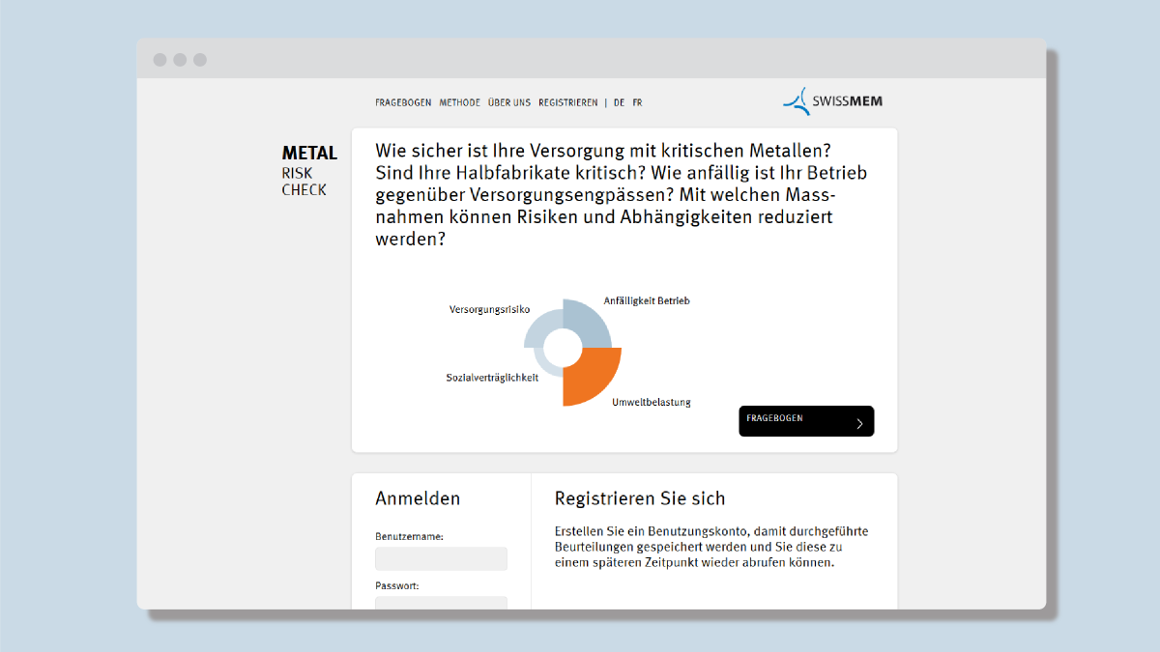Open the METHODE menu item
This screenshot has height=652, width=1160.
459,102
